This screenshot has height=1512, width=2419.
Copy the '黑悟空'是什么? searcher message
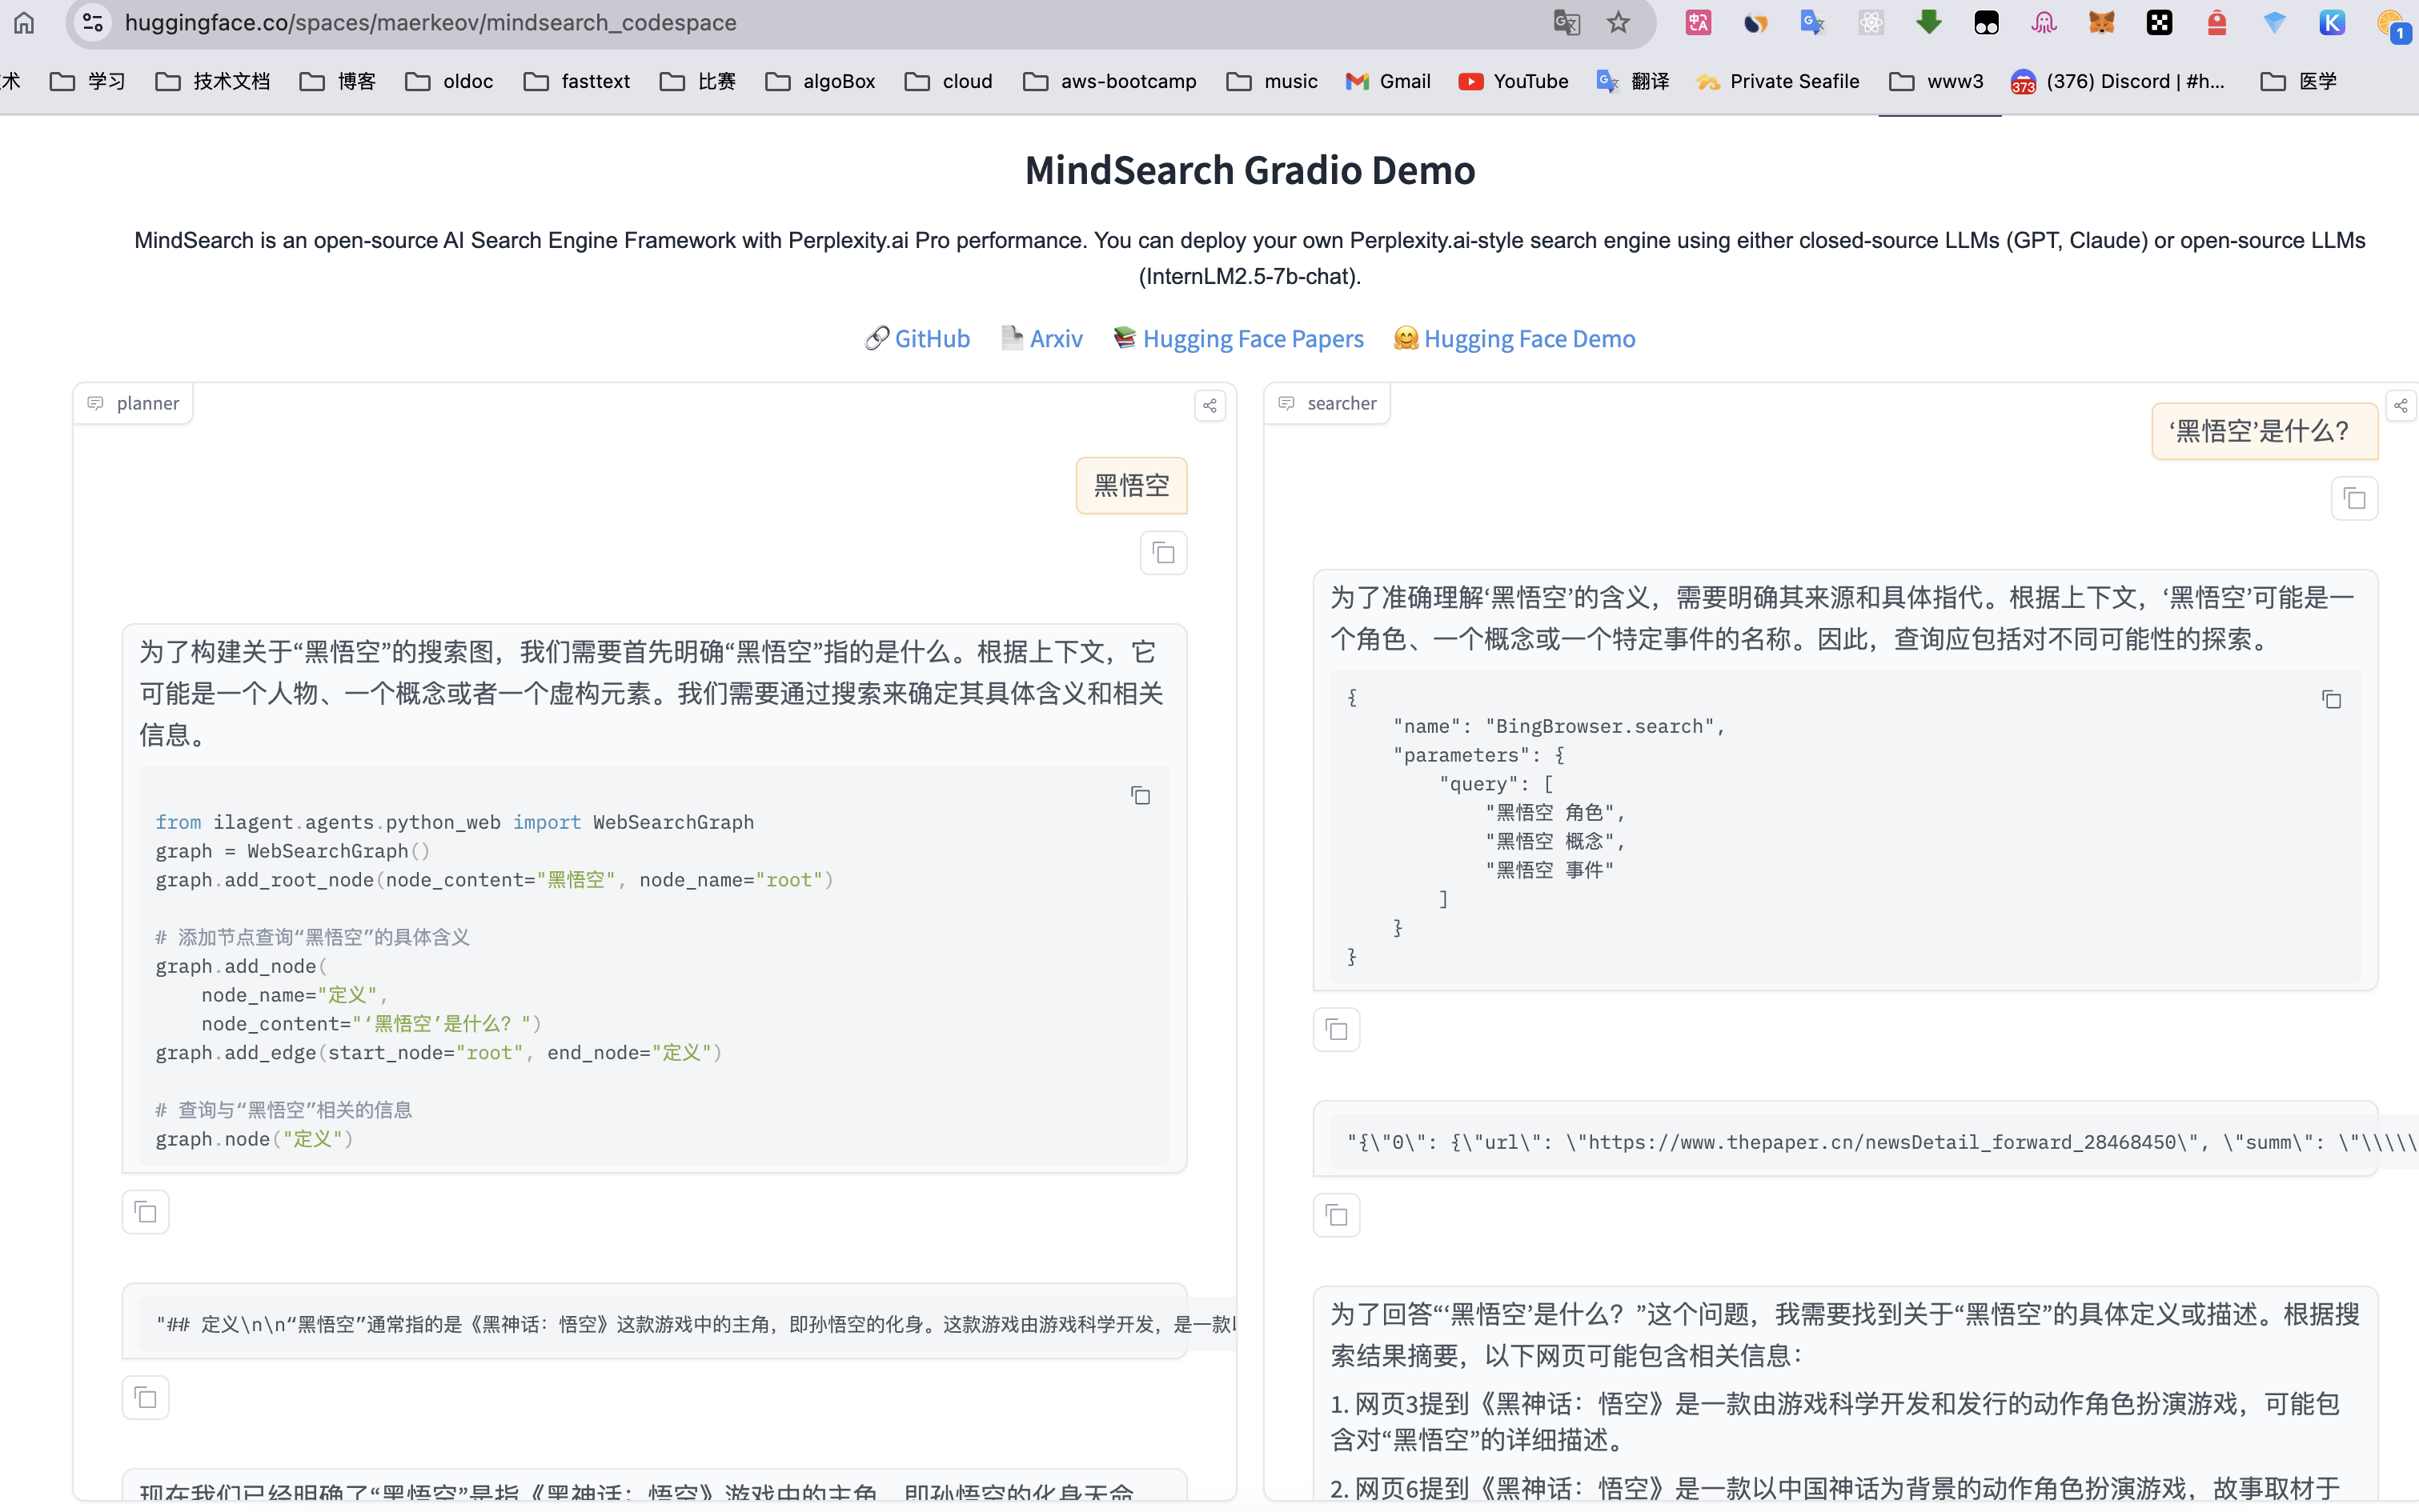[2354, 498]
